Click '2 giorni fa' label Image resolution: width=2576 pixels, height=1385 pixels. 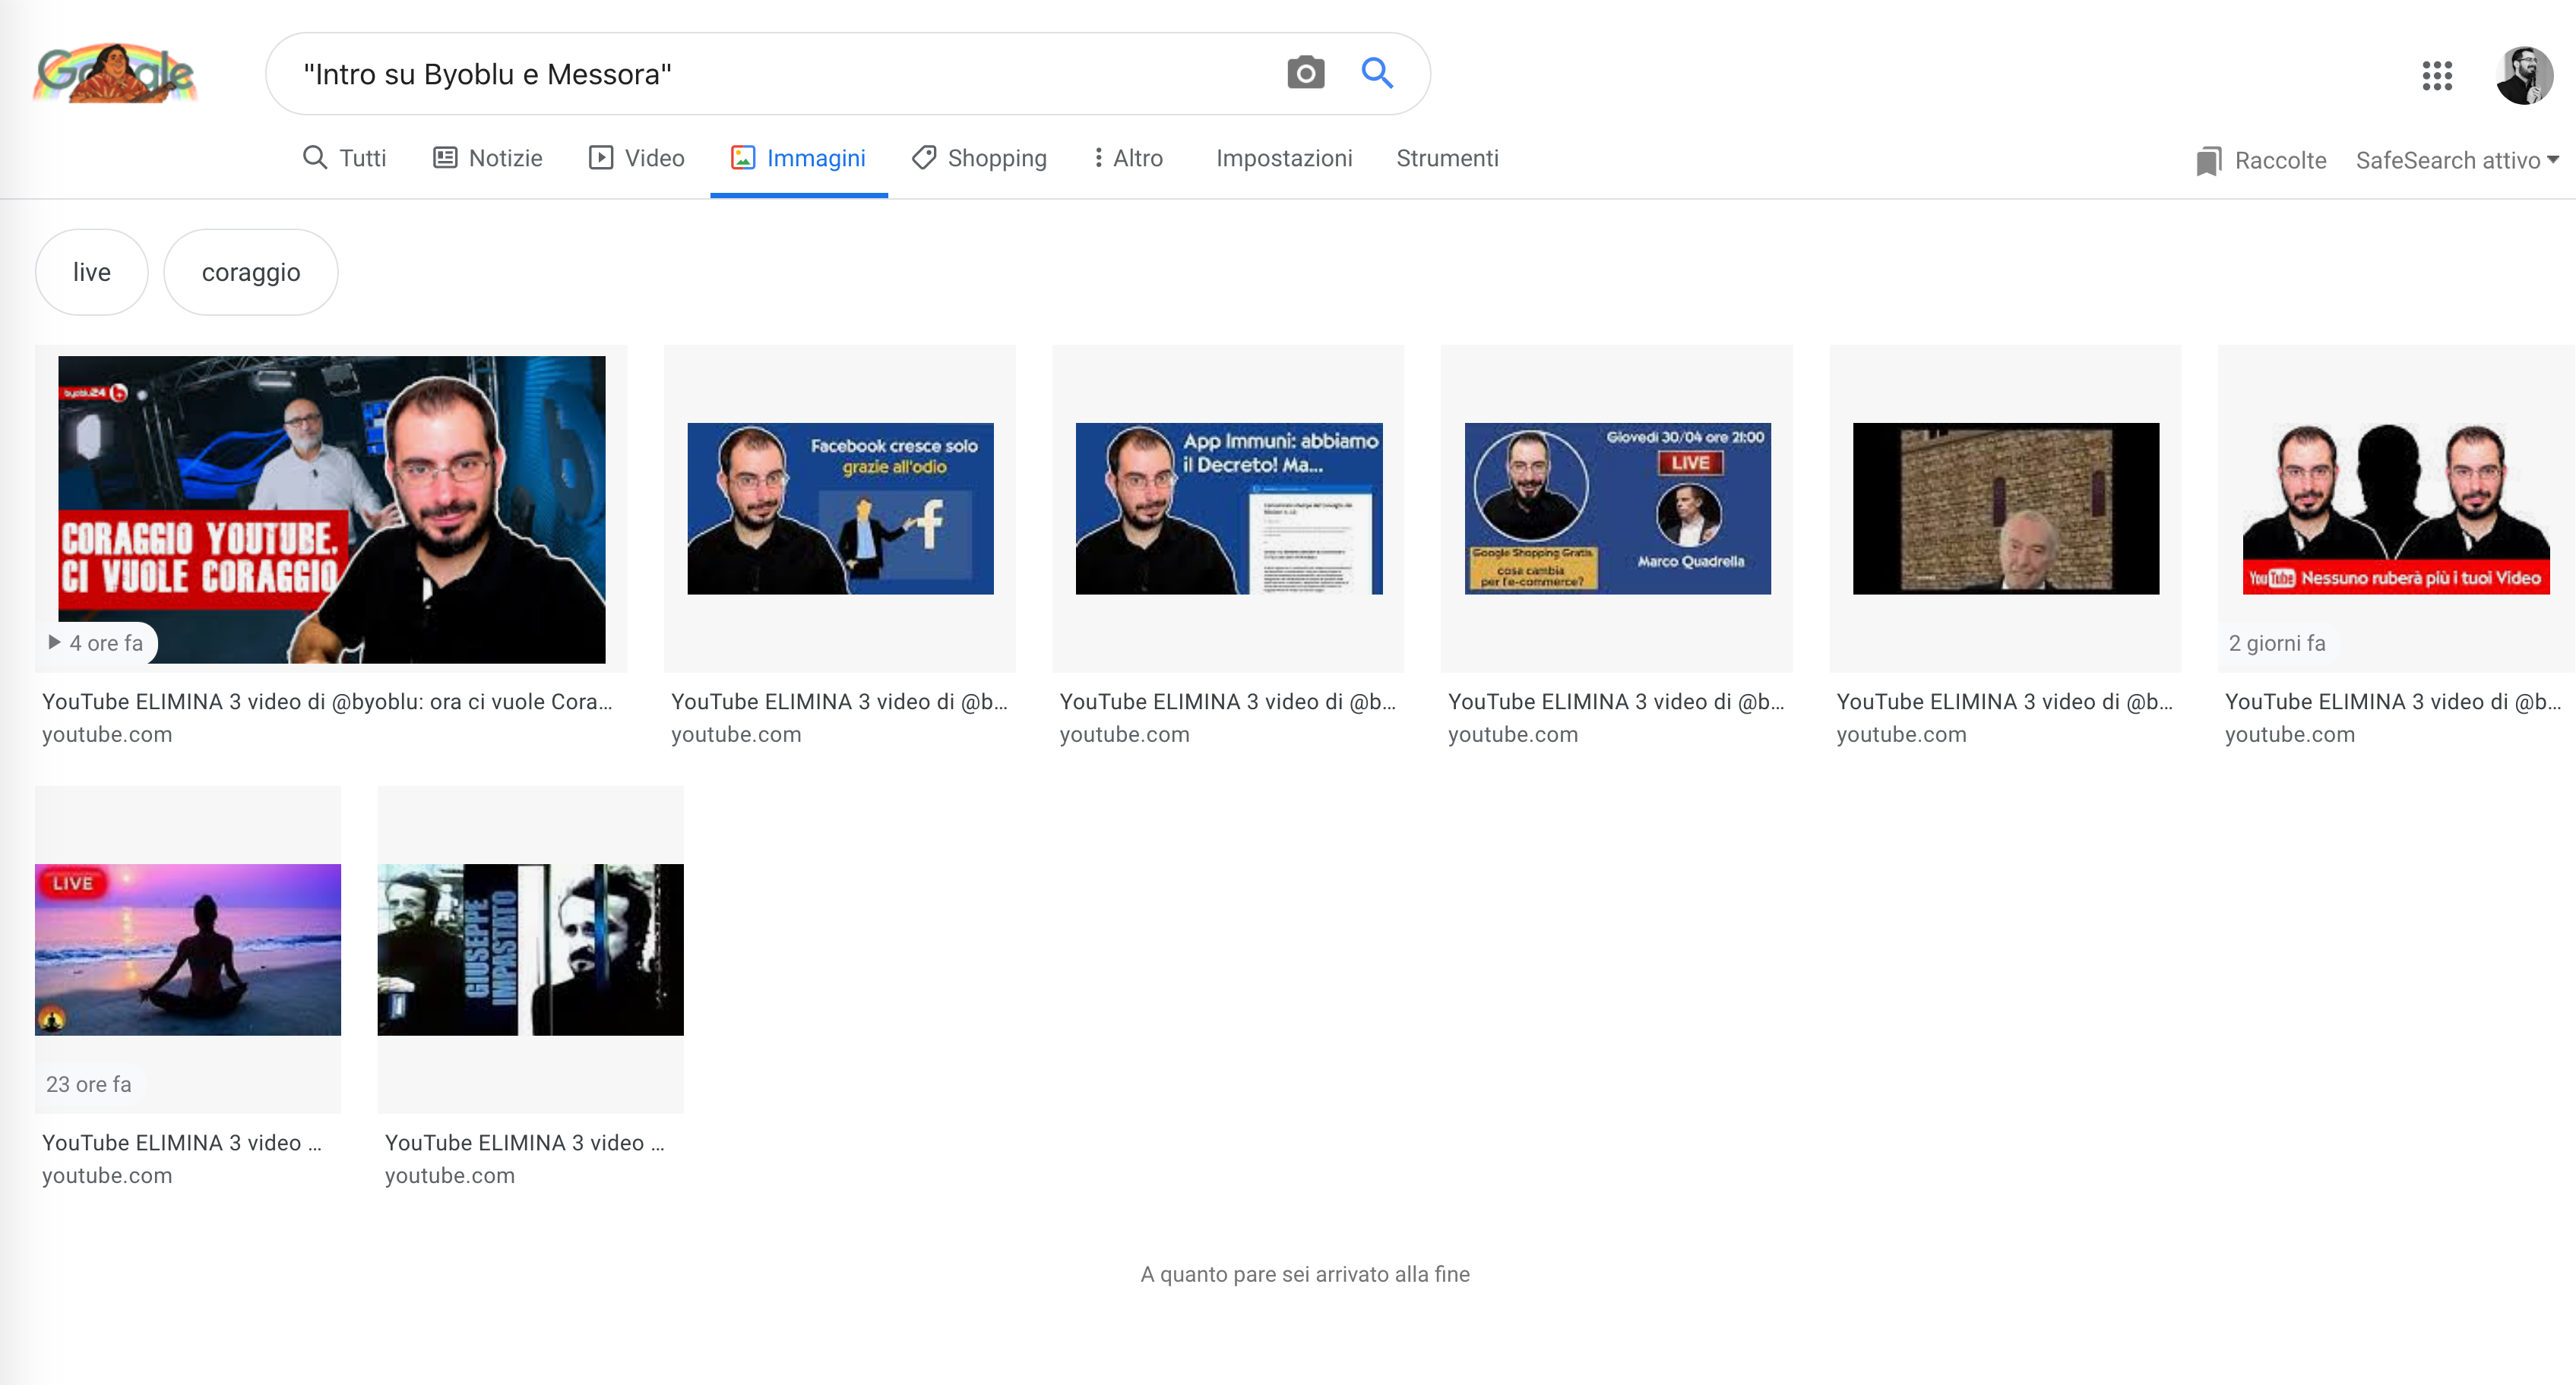2277,644
